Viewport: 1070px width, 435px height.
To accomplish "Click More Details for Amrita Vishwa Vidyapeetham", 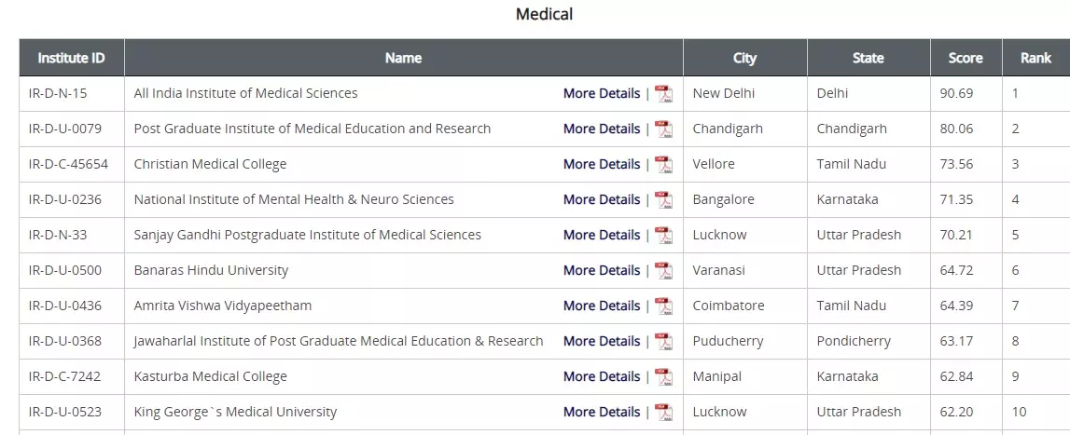I will [x=601, y=306].
